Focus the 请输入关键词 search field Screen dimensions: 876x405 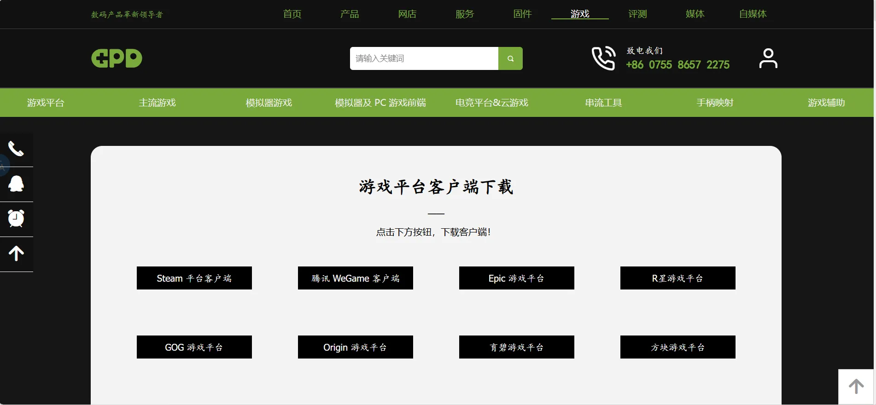coord(424,58)
